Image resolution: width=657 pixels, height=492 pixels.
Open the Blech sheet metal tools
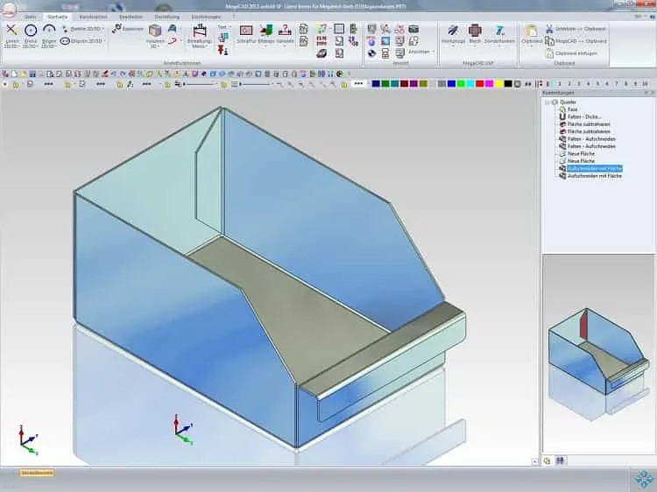click(475, 33)
